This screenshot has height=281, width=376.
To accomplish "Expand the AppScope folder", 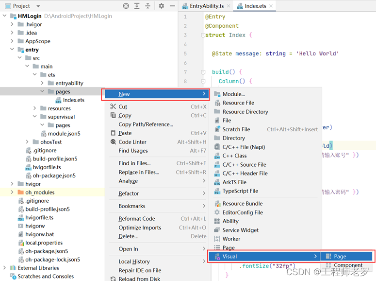I will [x=12, y=41].
